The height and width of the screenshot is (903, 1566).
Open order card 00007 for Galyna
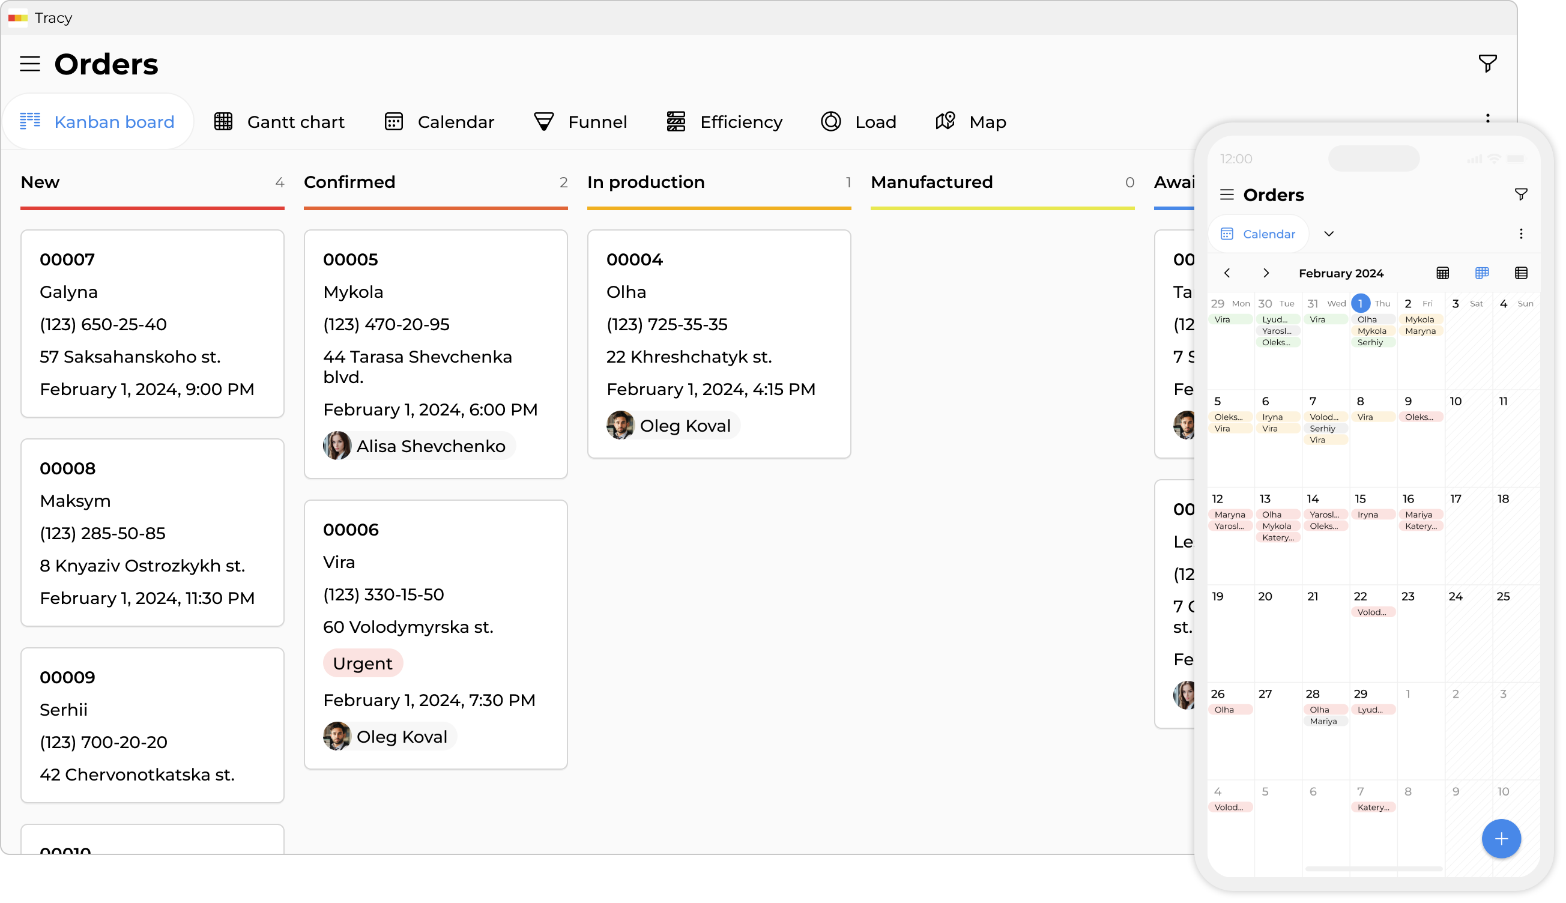point(153,324)
